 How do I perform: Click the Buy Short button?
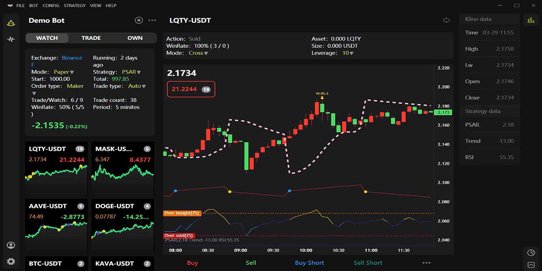point(309,263)
